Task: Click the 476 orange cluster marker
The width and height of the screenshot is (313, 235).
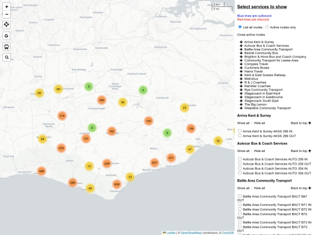Action: click(61, 148)
